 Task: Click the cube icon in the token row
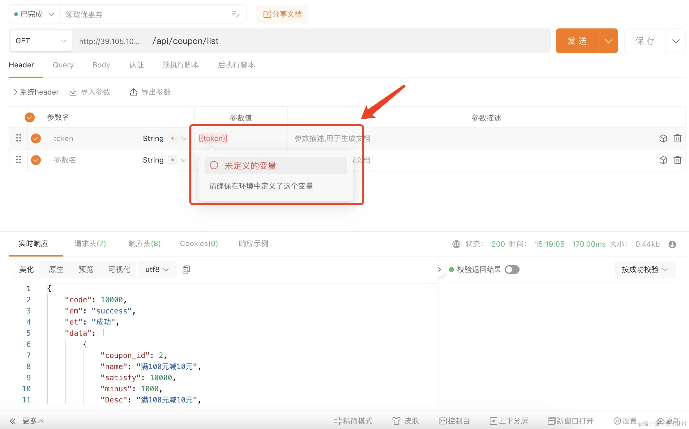click(663, 138)
